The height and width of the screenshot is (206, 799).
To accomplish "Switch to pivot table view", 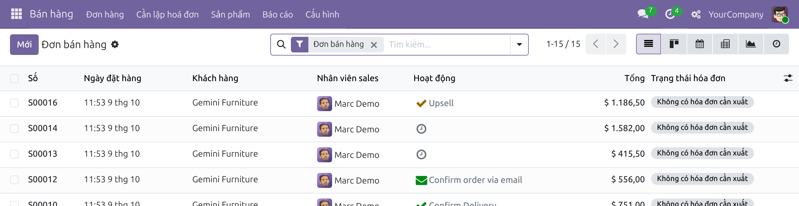I will 725,44.
